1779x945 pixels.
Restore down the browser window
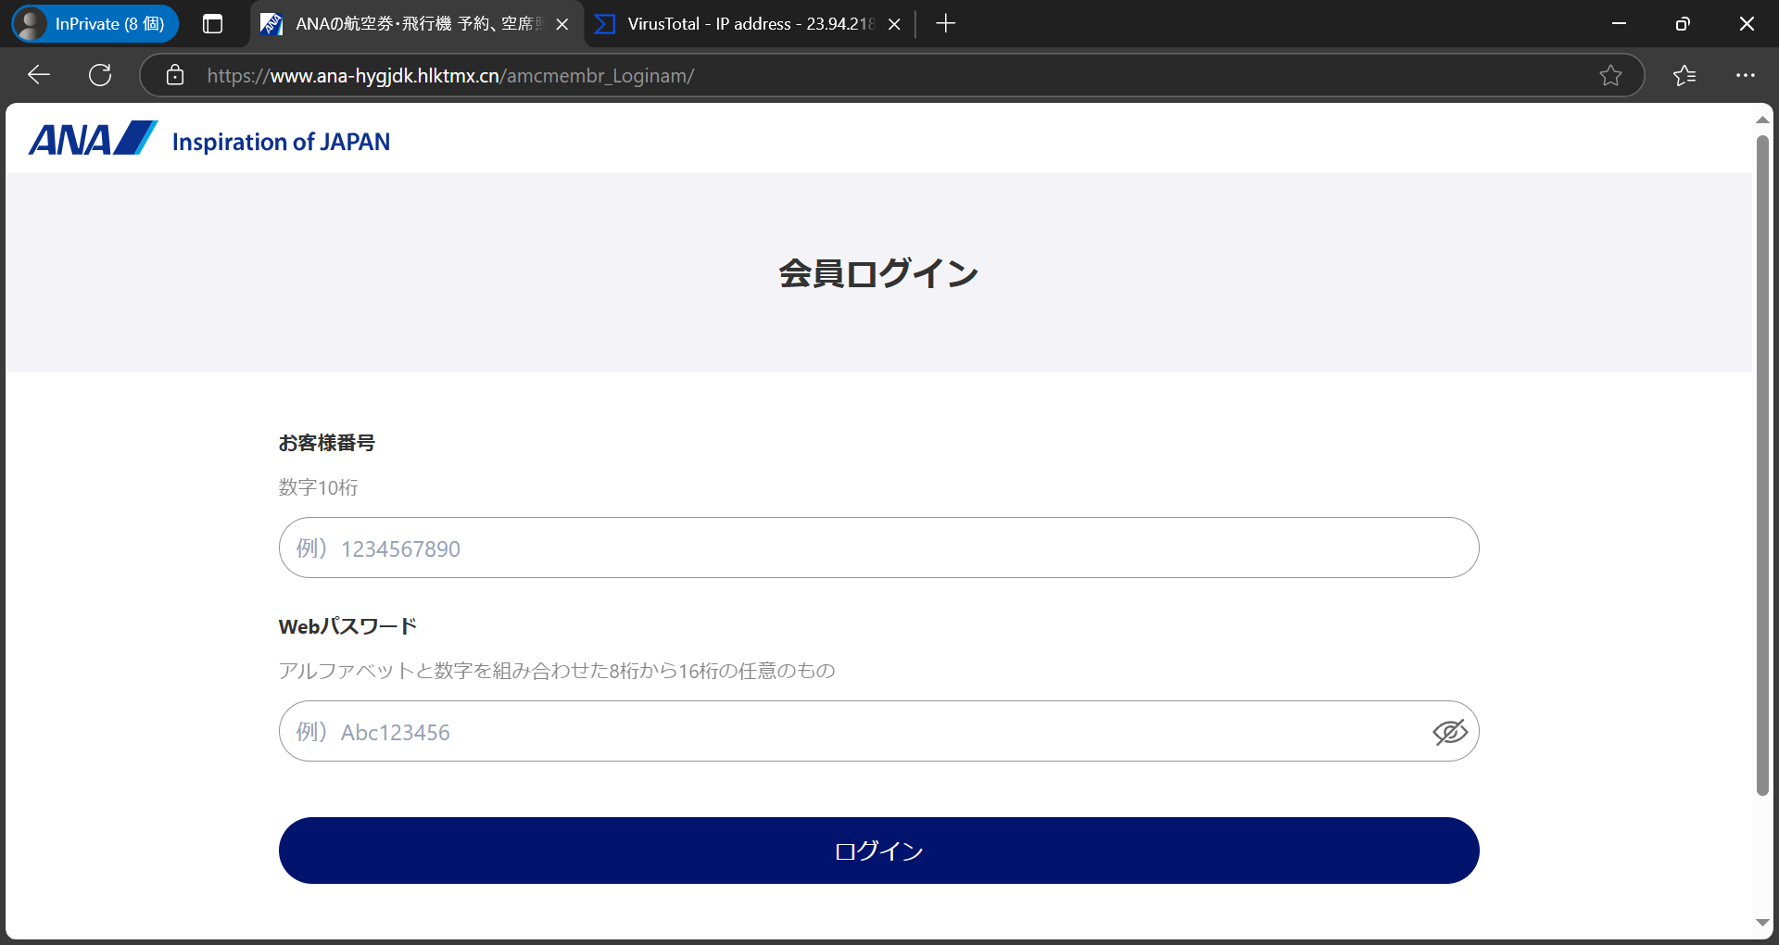pos(1683,24)
